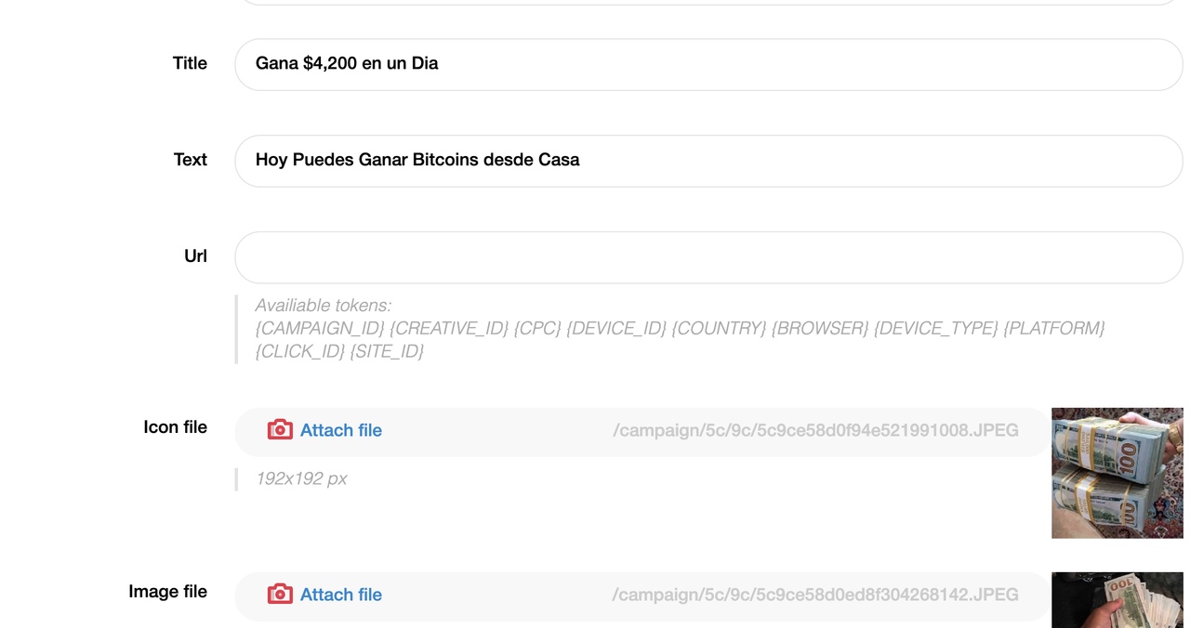
Task: Click the Image file label
Action: pyautogui.click(x=167, y=592)
